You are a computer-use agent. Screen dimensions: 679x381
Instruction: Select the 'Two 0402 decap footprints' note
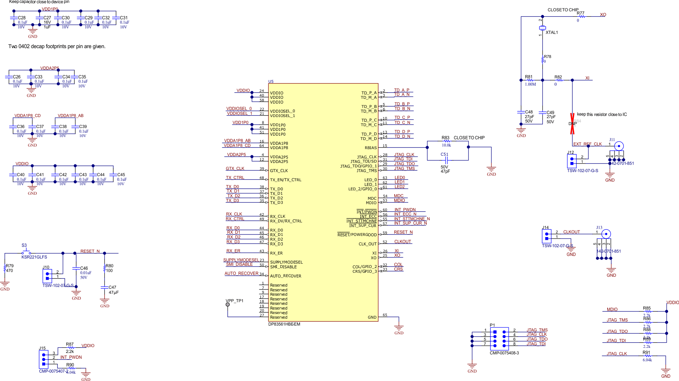click(57, 46)
